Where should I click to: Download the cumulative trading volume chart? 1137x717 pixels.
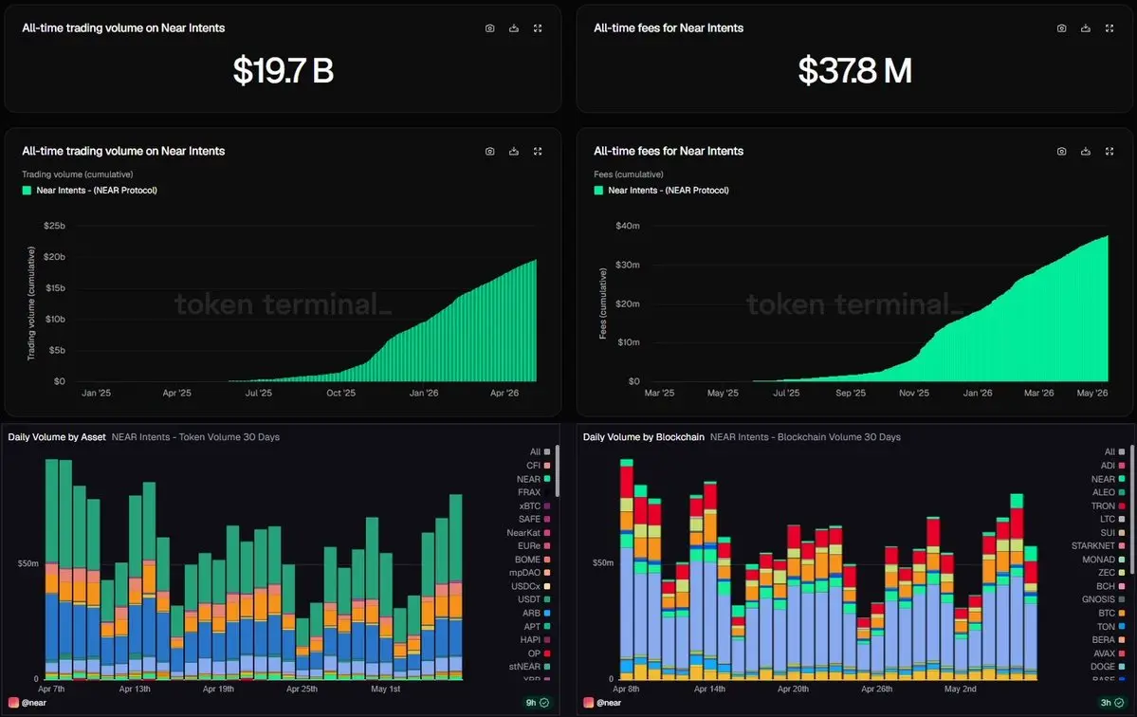pos(514,152)
